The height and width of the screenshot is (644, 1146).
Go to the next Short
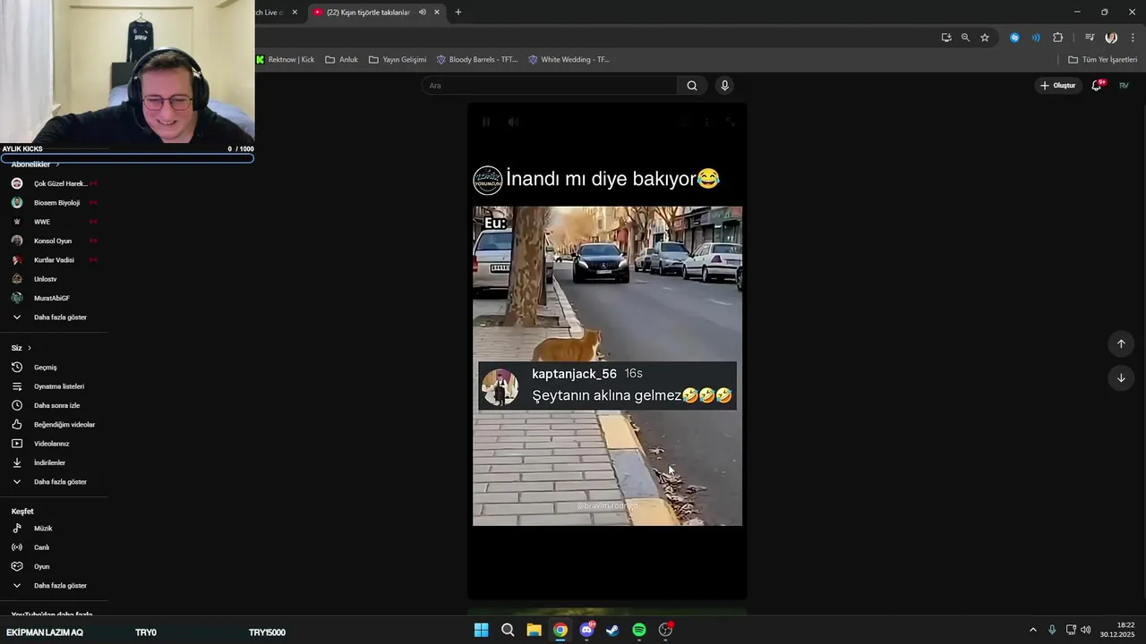click(x=1121, y=377)
